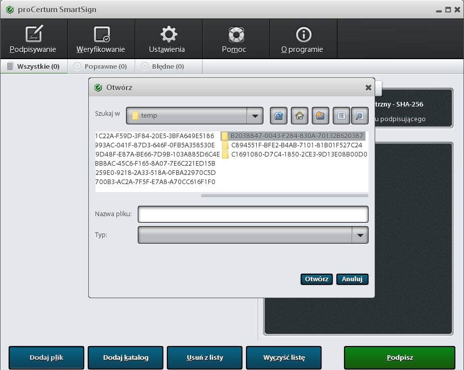Click the green Podpisz button
464x370 pixels.
click(400, 358)
